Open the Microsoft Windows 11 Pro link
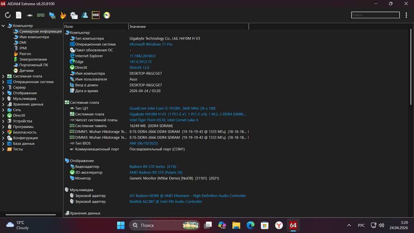Image resolution: width=414 pixels, height=233 pixels. tap(151, 44)
